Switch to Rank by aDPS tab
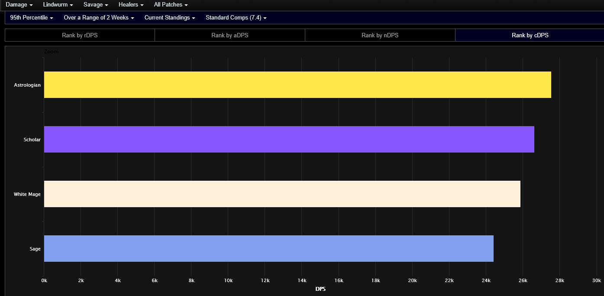 (x=230, y=35)
